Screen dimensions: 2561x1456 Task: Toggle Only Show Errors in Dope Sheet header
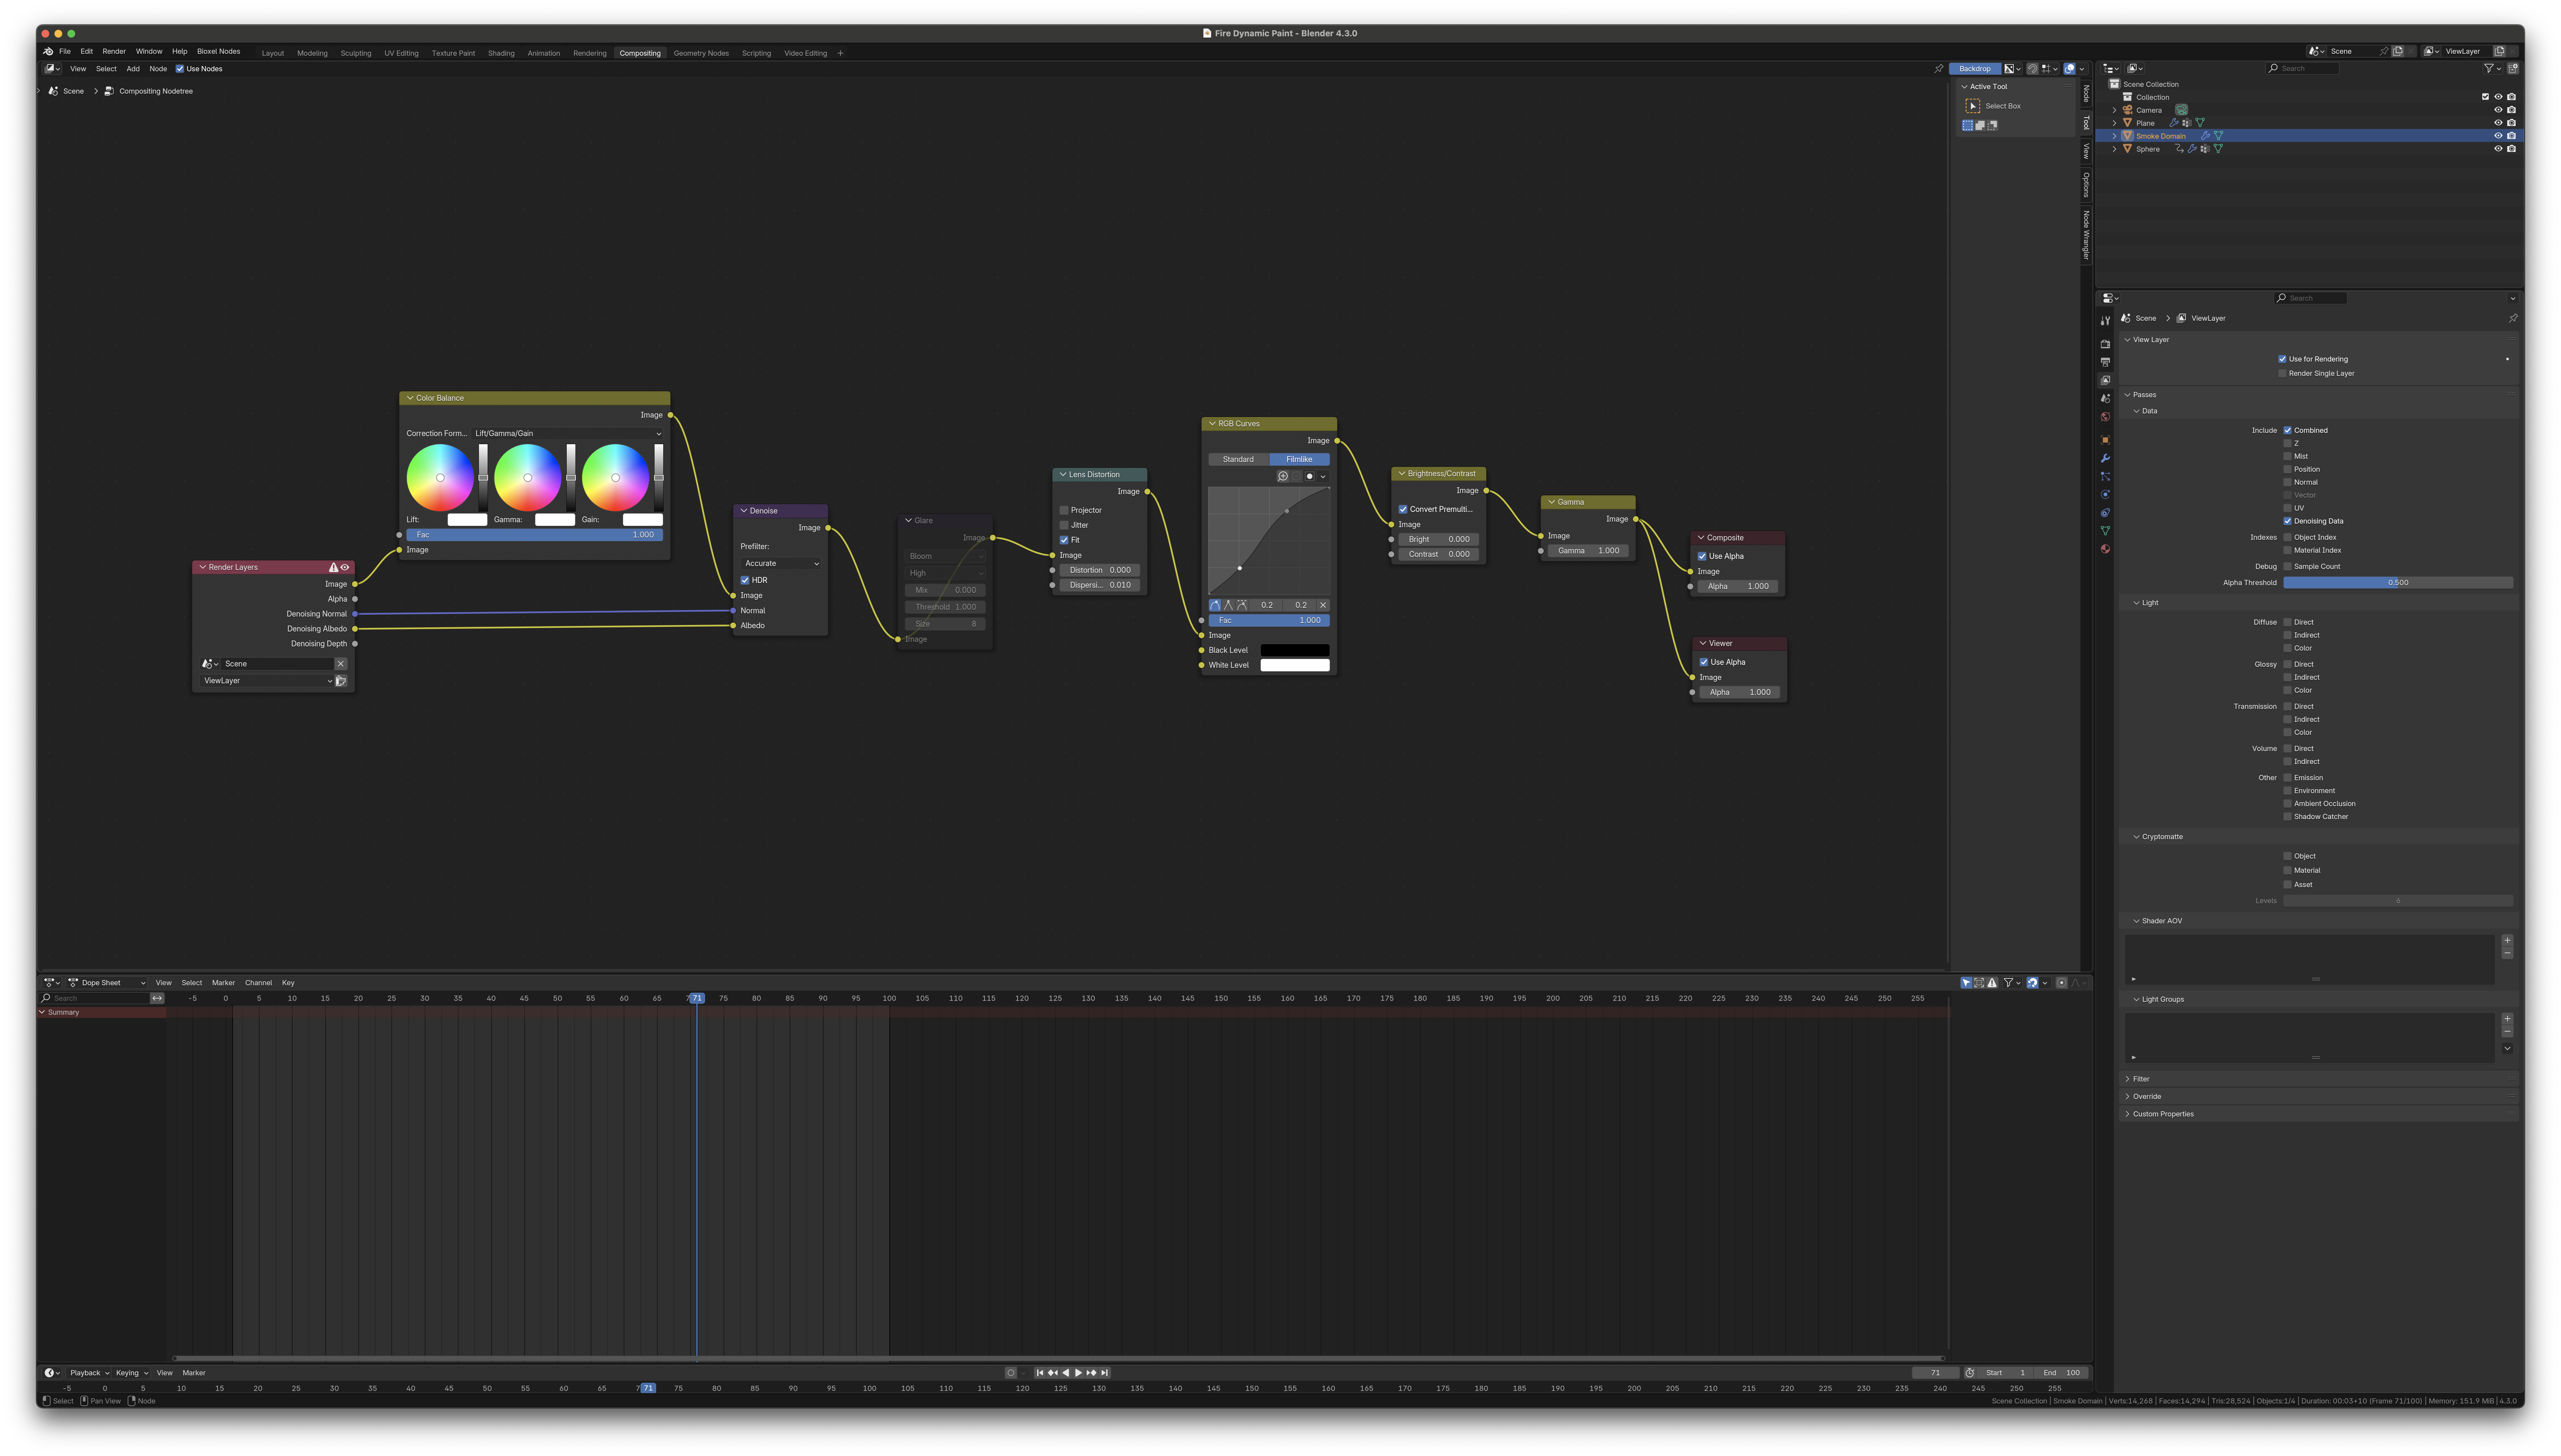1992,983
